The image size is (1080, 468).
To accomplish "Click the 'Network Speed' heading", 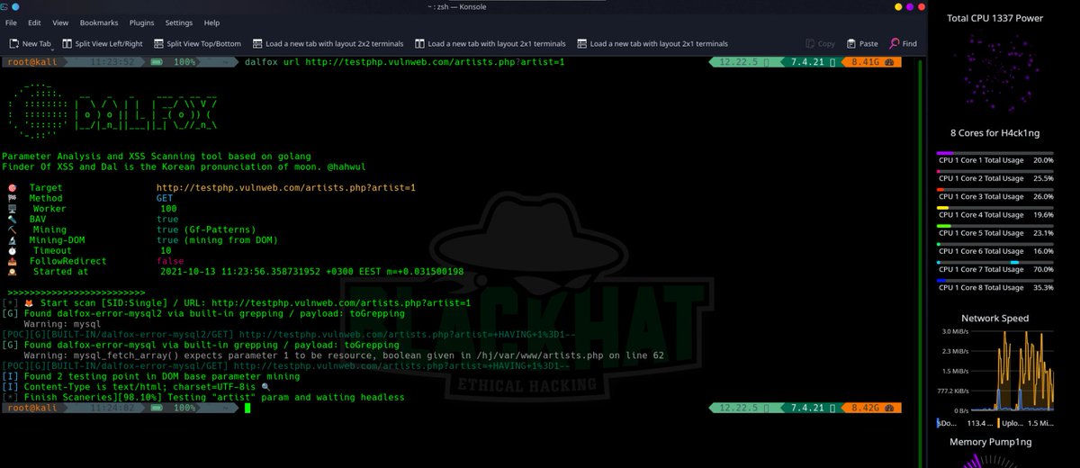I will 995,319.
